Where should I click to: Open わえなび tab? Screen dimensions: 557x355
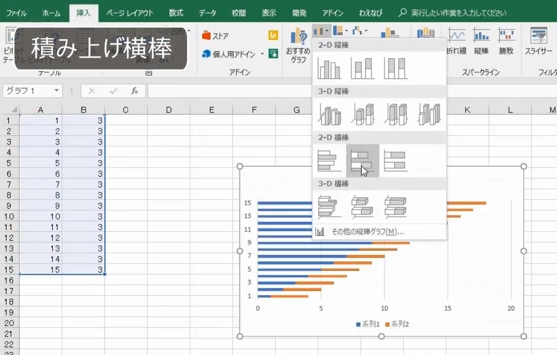(370, 13)
